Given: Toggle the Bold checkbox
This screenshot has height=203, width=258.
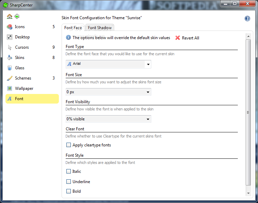Looking at the screenshot, I should (x=68, y=191).
